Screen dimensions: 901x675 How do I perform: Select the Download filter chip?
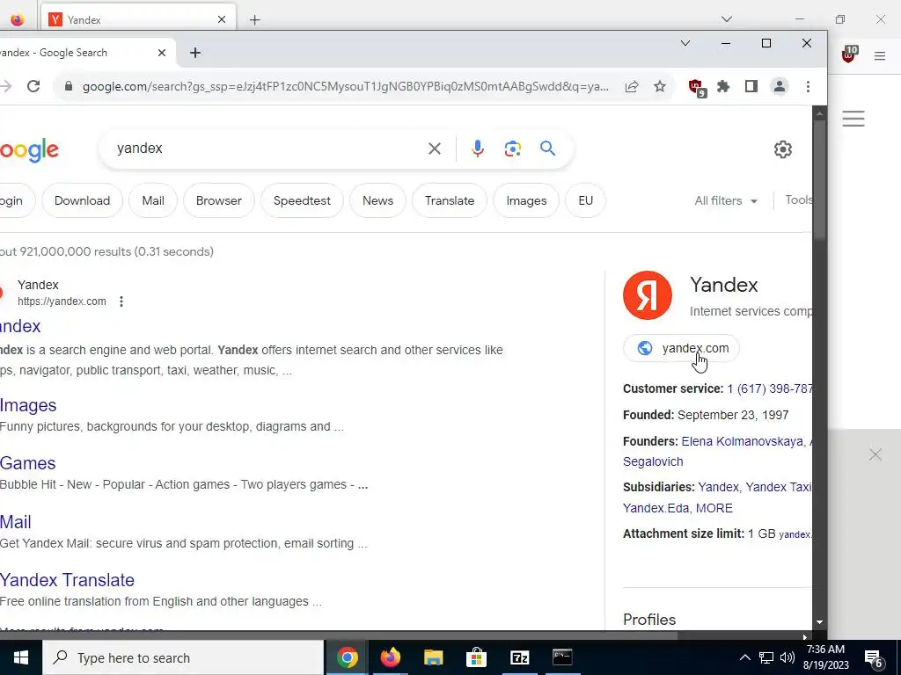pos(82,201)
